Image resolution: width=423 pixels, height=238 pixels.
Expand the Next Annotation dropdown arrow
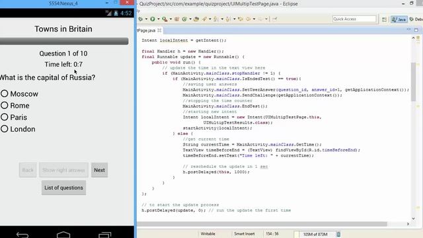[x=222, y=19]
